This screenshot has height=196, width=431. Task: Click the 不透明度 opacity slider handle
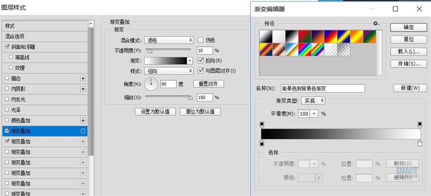150,51
